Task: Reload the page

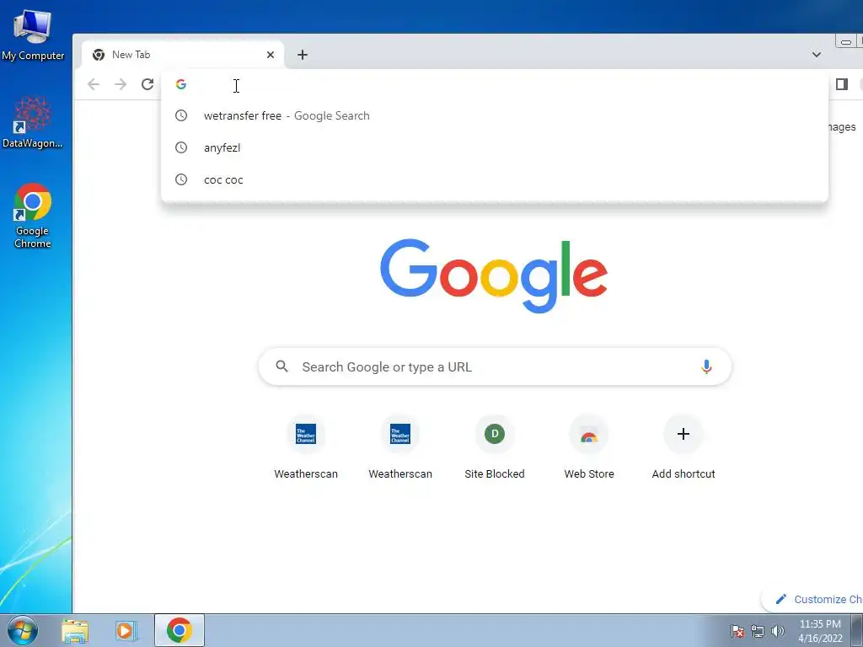Action: pos(147,84)
